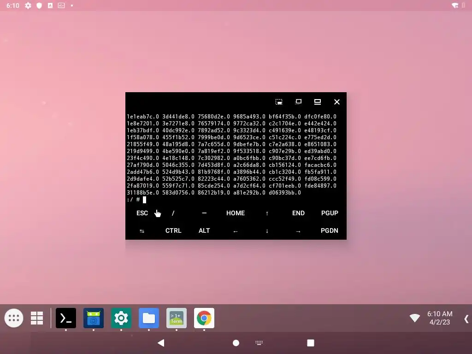Open the Files app from taskbar
The image size is (472, 354).
pyautogui.click(x=149, y=318)
